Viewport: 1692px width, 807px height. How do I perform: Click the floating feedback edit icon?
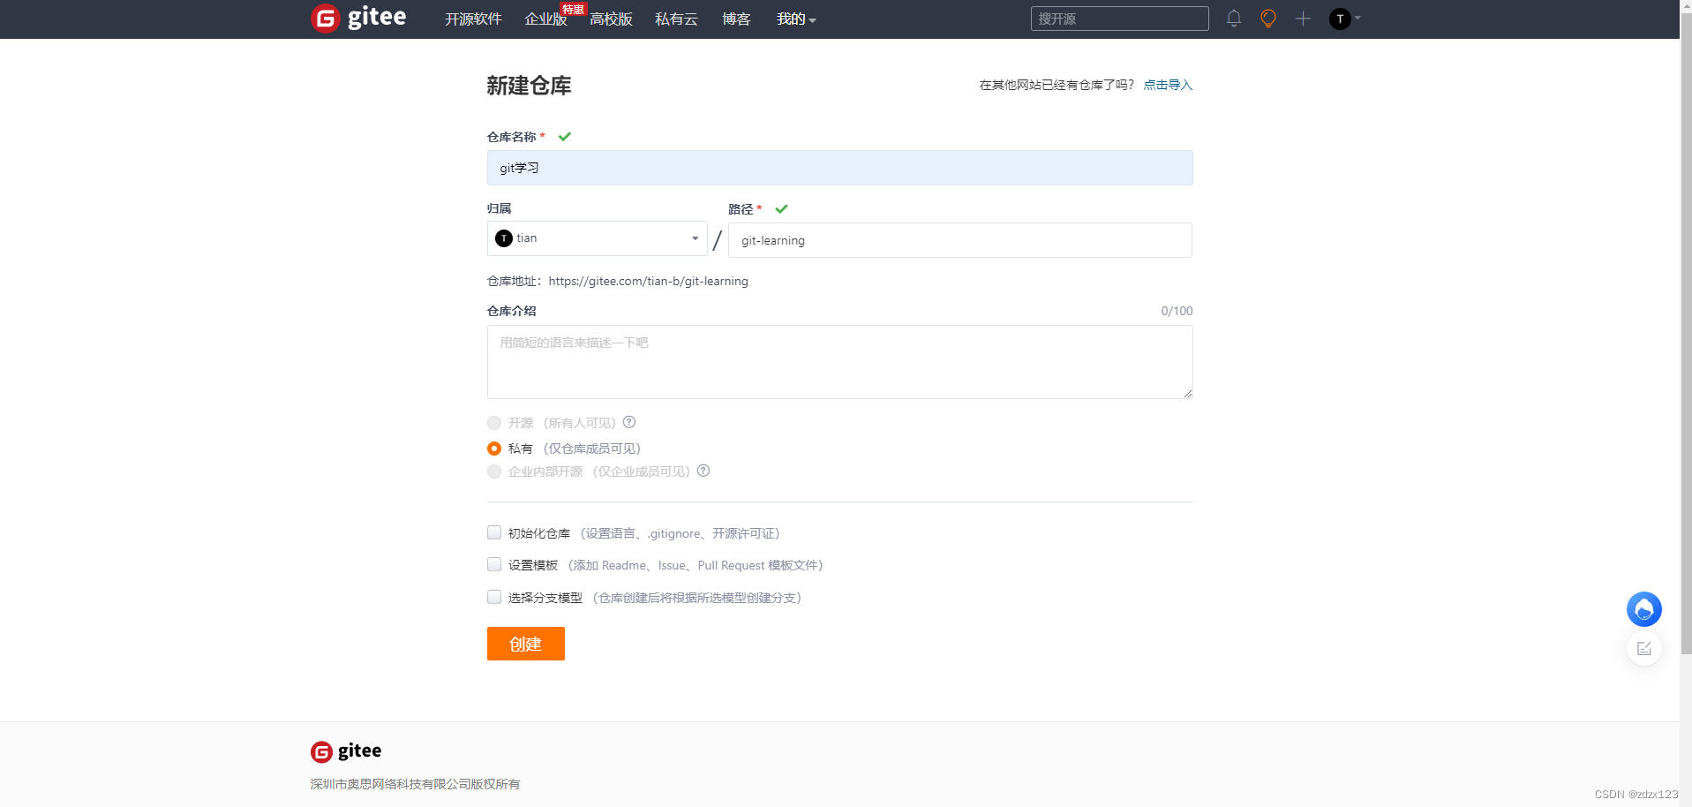tap(1643, 649)
